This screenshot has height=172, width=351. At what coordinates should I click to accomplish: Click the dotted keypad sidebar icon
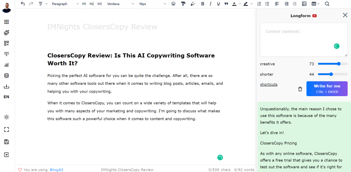click(7, 54)
